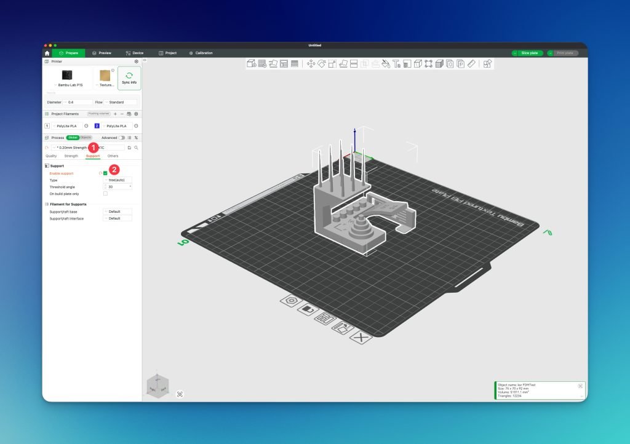Open the Flow dropdown set to Standard
The height and width of the screenshot is (444, 630).
point(120,102)
